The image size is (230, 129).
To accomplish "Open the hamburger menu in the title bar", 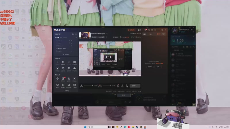I will (x=155, y=30).
